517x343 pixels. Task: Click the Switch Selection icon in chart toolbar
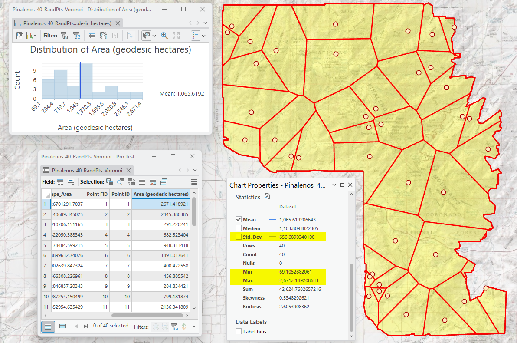pos(104,36)
